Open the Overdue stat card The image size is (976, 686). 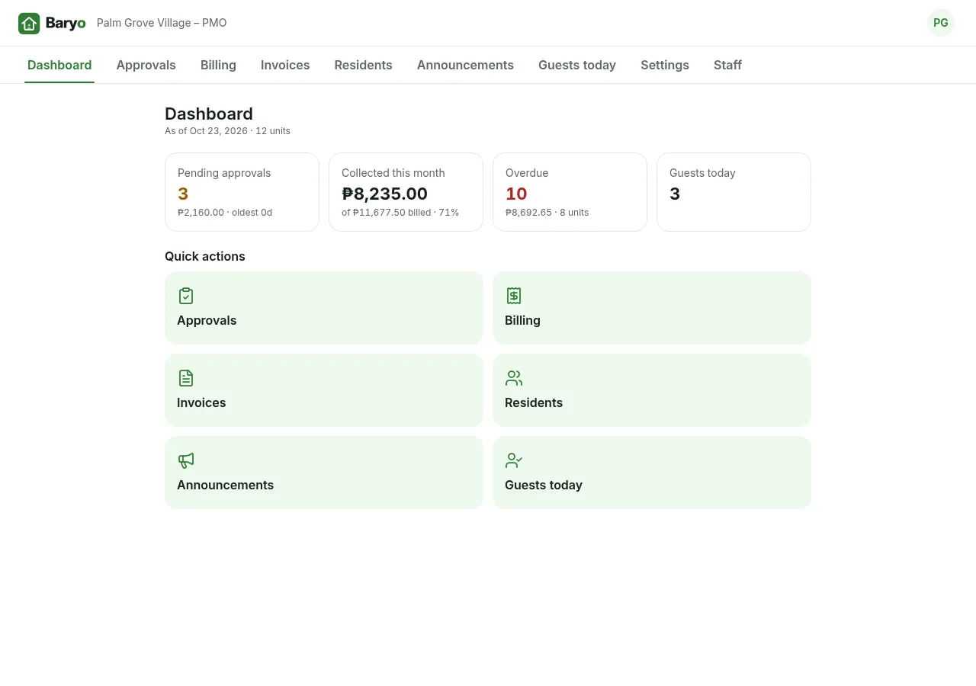[570, 192]
